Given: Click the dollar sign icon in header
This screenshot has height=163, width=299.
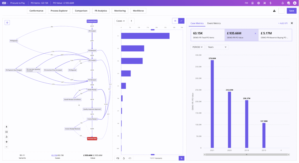Looking at the screenshot, I should [x=271, y=3].
